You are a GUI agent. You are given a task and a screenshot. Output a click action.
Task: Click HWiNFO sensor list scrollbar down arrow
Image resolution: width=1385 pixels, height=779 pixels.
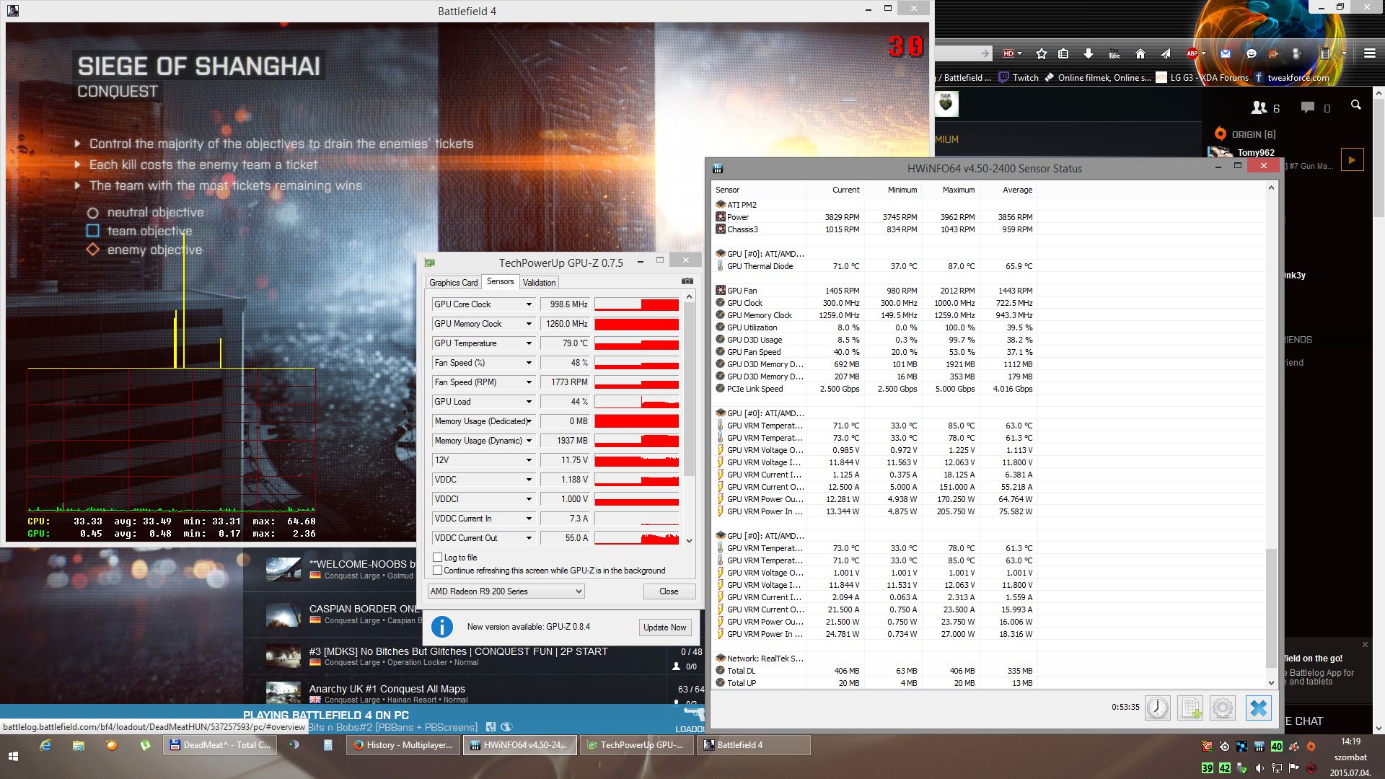pyautogui.click(x=1271, y=682)
